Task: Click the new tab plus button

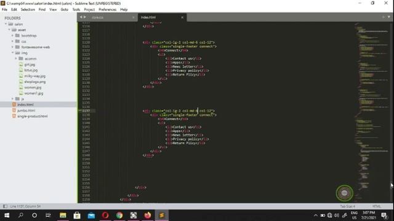Action: (383, 17)
